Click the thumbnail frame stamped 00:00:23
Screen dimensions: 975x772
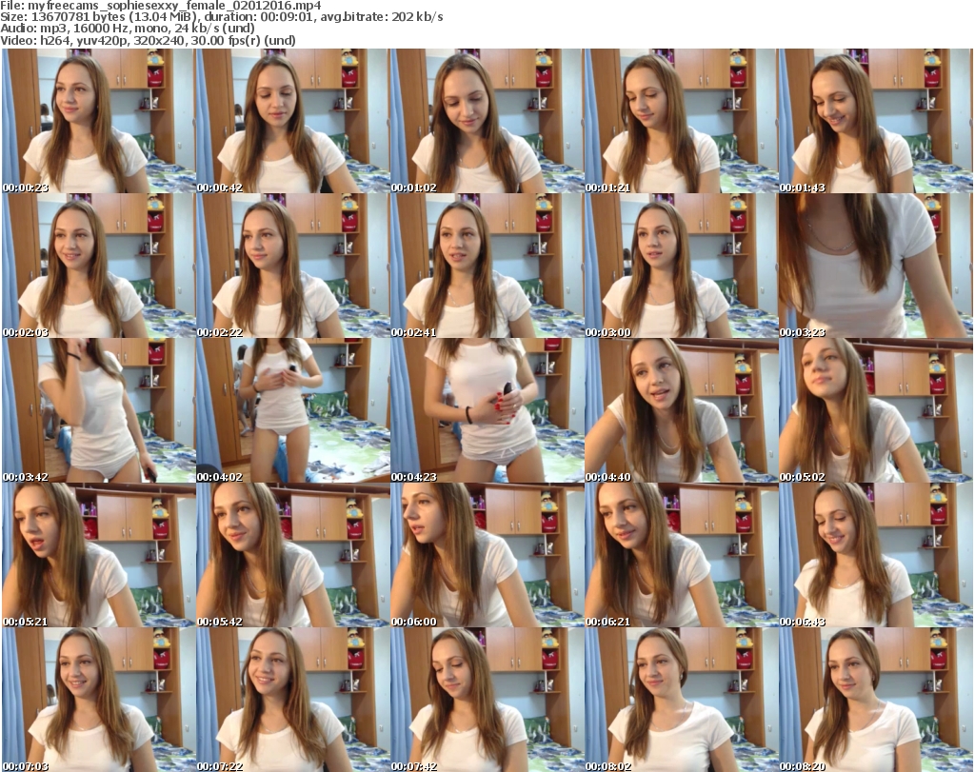pos(99,121)
